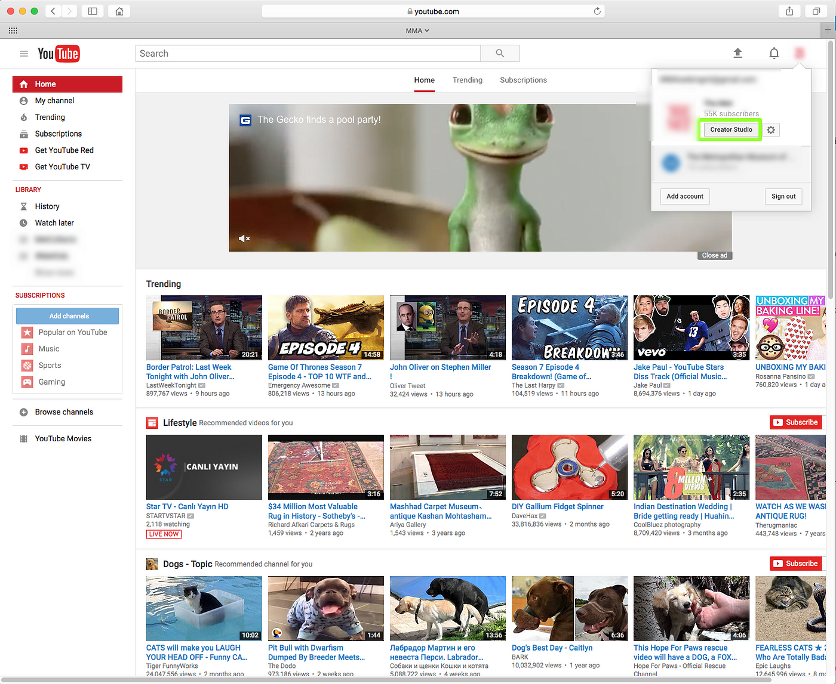The height and width of the screenshot is (684, 836).
Task: Switch to the Home tab
Action: [425, 80]
